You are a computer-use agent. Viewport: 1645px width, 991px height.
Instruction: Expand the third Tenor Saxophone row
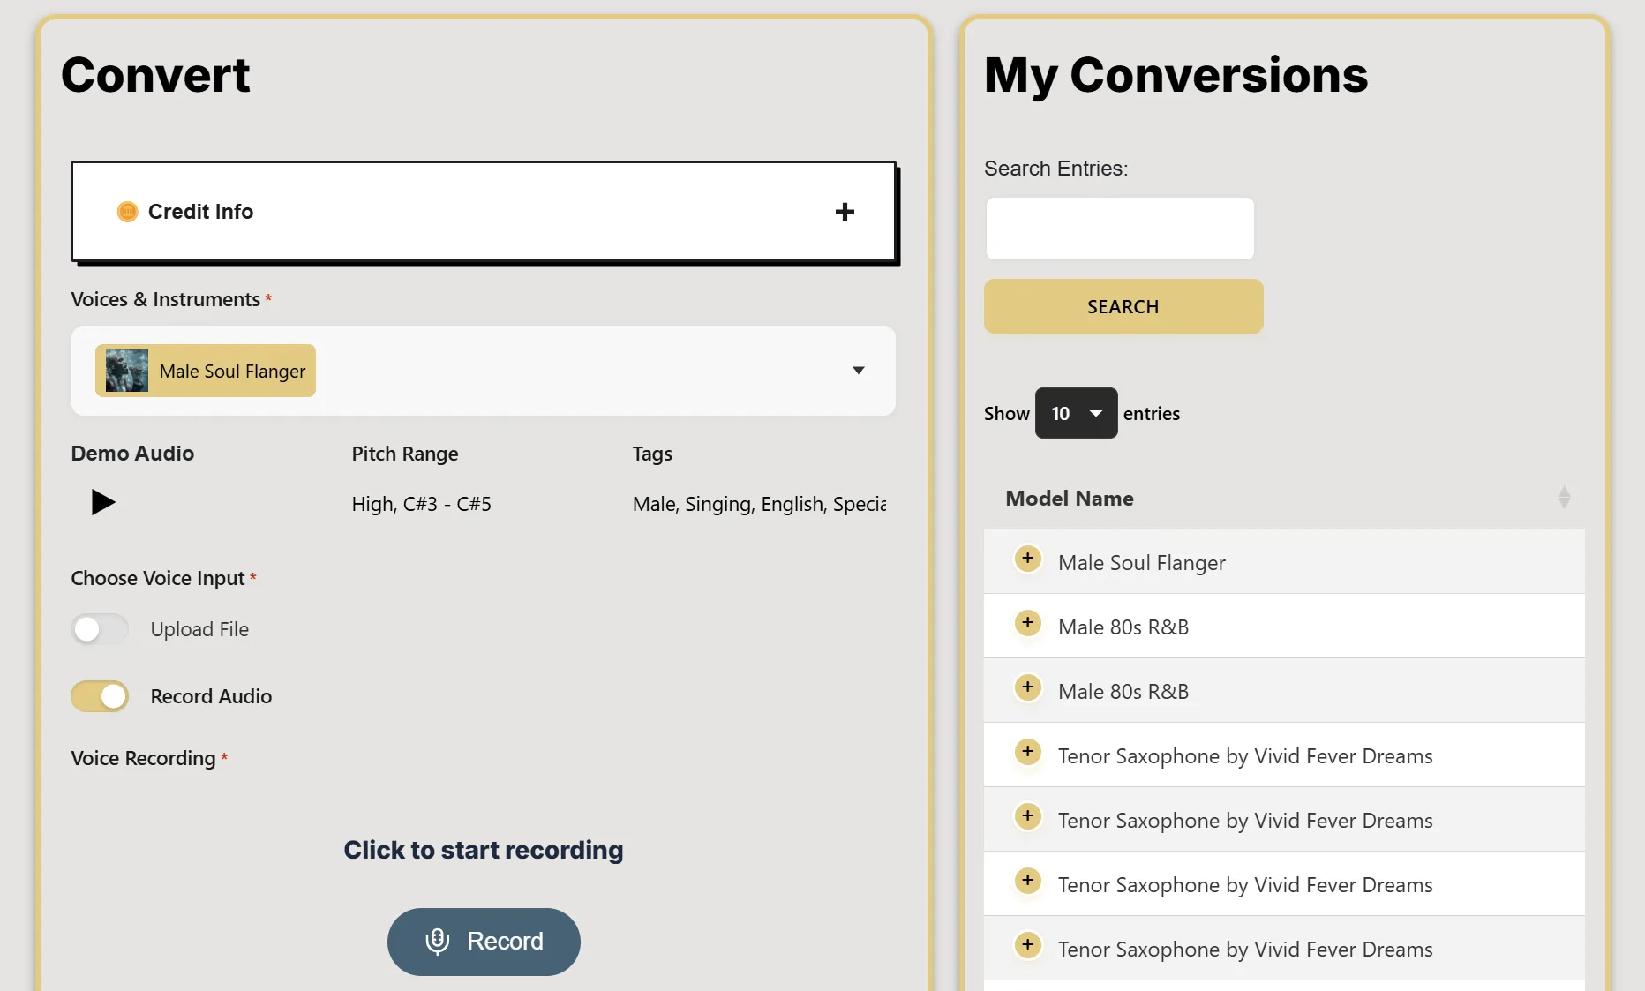(1027, 881)
